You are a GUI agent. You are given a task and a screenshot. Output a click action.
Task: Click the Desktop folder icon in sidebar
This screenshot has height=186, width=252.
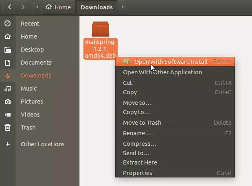point(8,50)
